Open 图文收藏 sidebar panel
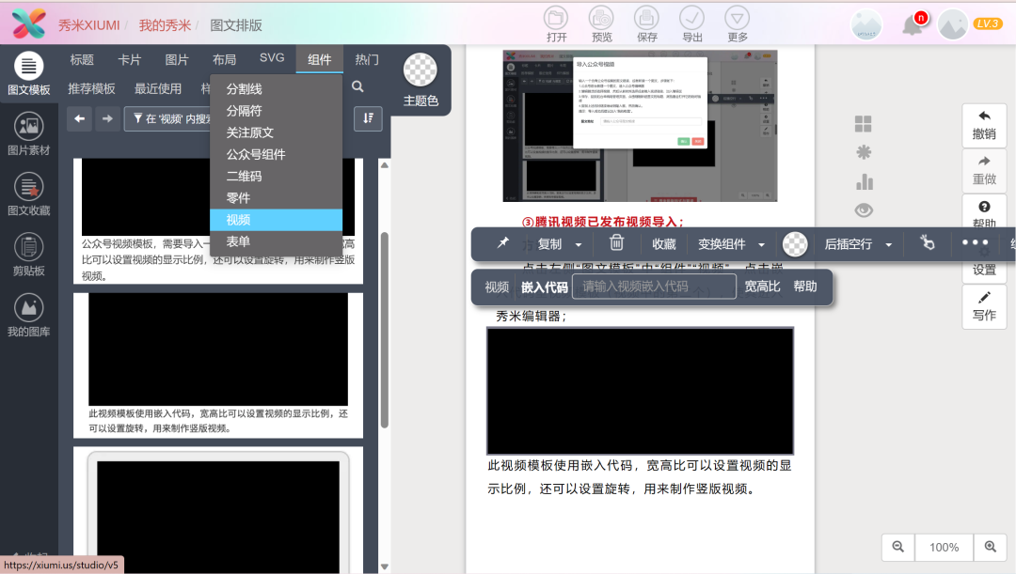This screenshot has width=1016, height=574. tap(28, 194)
